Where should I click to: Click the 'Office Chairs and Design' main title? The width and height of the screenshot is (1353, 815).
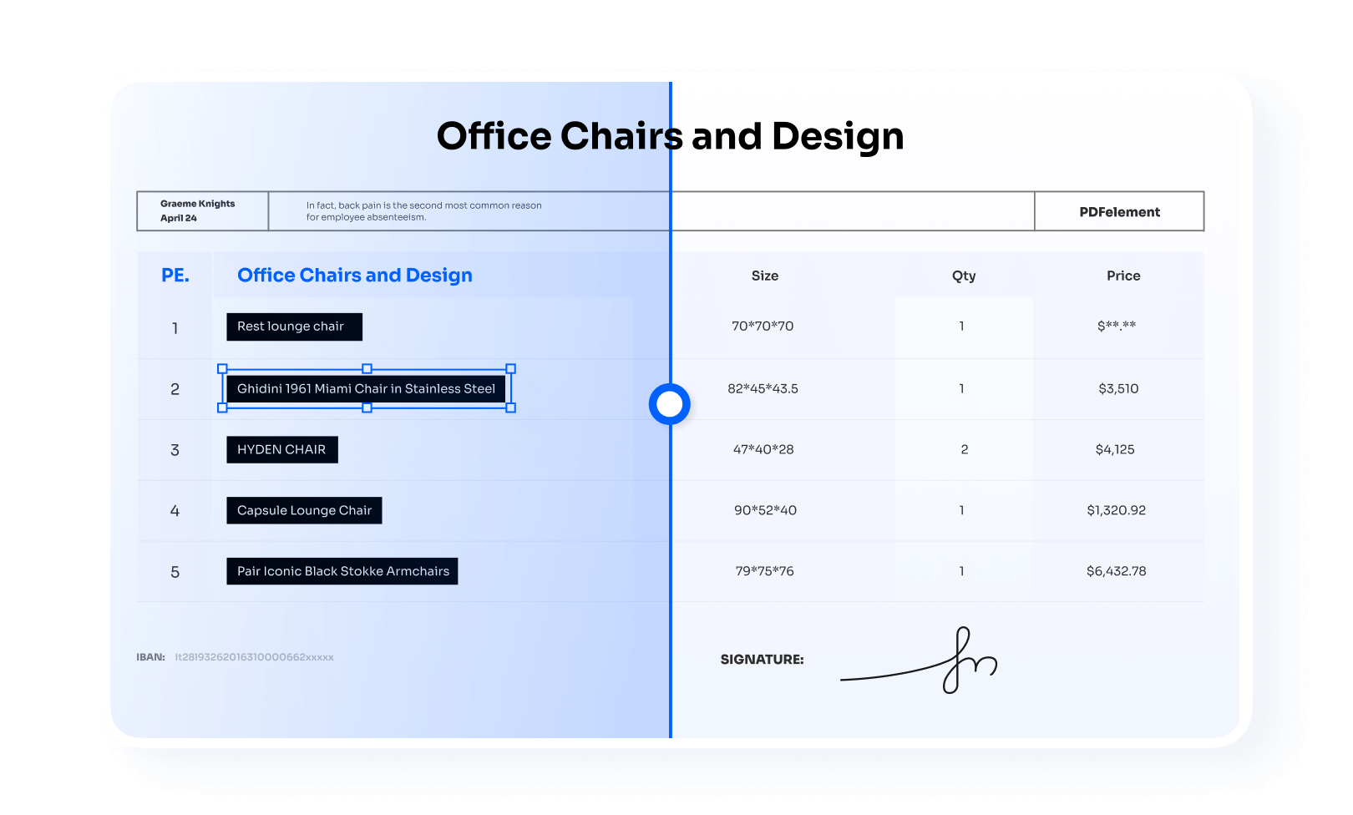(670, 136)
